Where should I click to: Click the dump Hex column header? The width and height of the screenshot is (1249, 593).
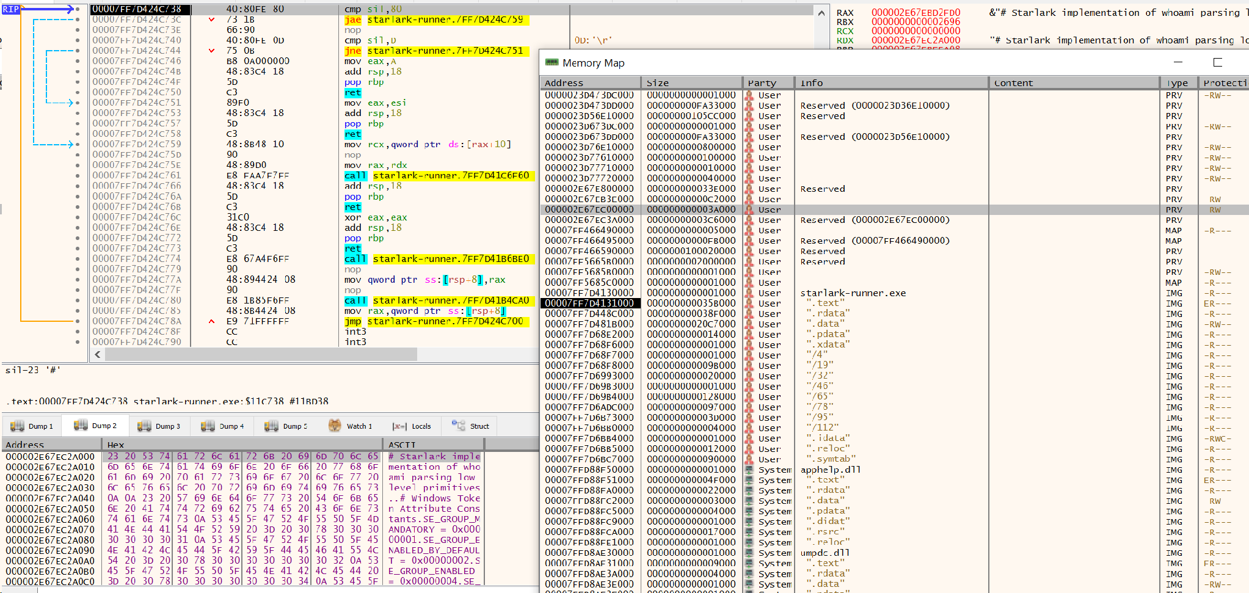coord(243,445)
